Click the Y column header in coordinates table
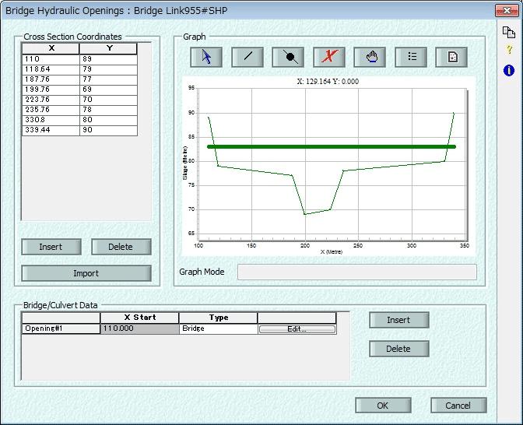This screenshot has width=523, height=425. click(x=108, y=48)
